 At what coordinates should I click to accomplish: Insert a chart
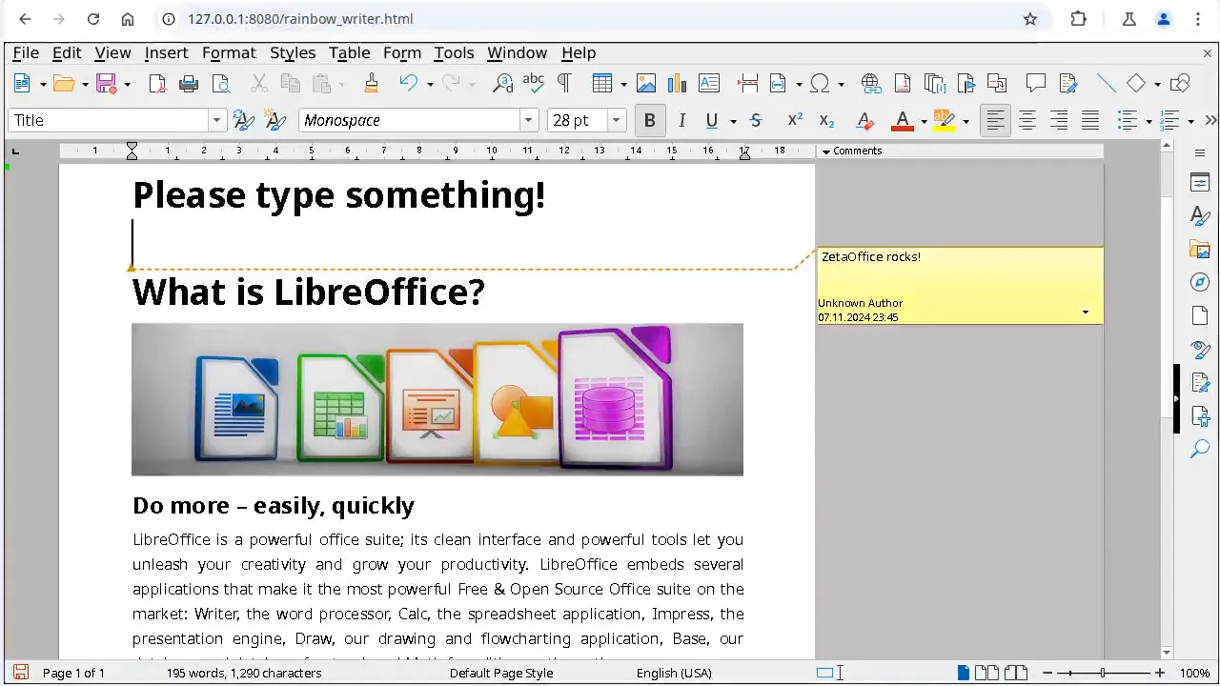(x=677, y=84)
